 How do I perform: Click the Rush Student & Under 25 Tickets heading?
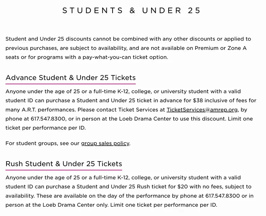[x=64, y=164]
